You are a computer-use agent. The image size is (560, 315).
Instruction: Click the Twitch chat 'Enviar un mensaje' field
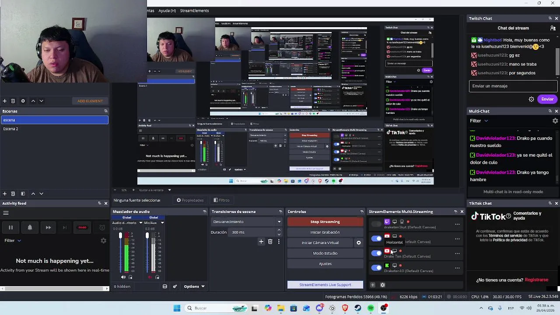click(513, 86)
